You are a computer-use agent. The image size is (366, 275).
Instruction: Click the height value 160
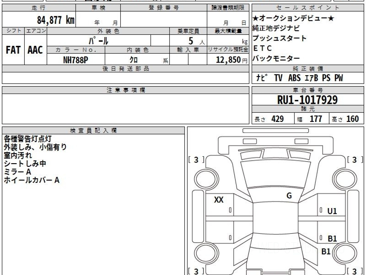[353, 119]
